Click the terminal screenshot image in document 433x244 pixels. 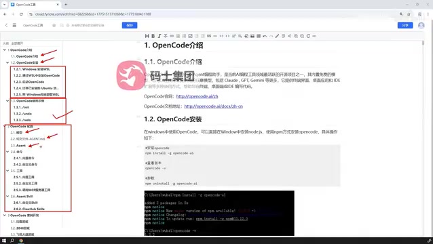pyautogui.click(x=219, y=213)
